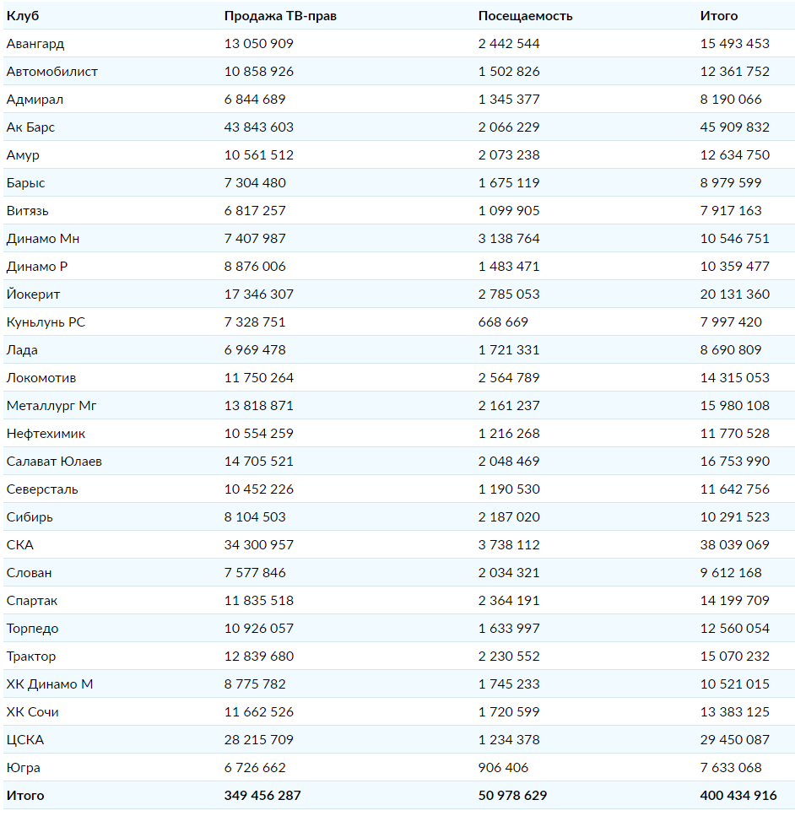Viewport: 795px width, 816px height.
Task: Click the grand total 400 434 916
Action: click(x=738, y=796)
